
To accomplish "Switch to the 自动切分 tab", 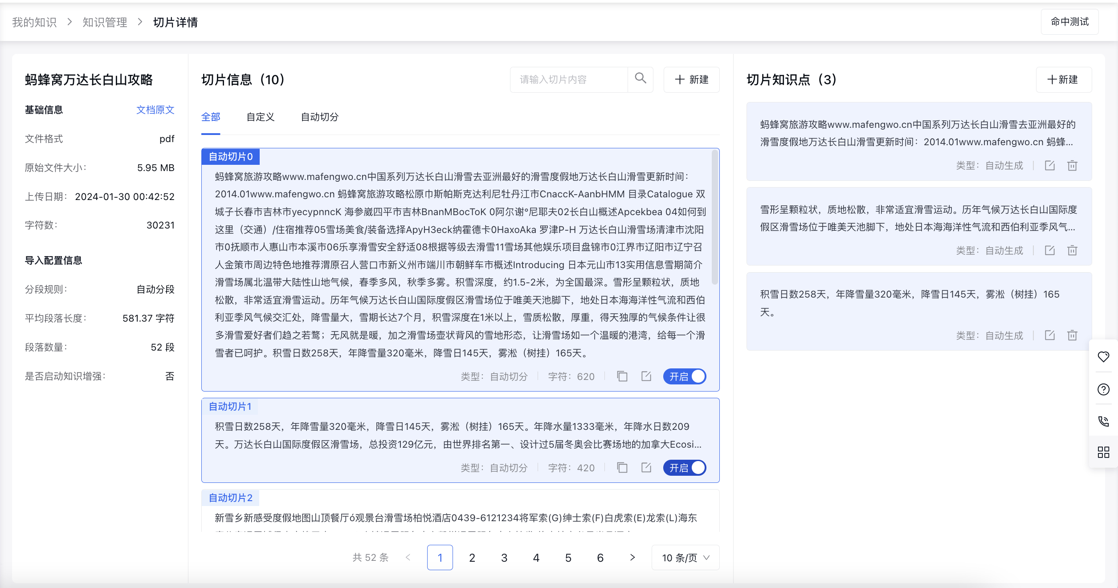I will (x=320, y=117).
